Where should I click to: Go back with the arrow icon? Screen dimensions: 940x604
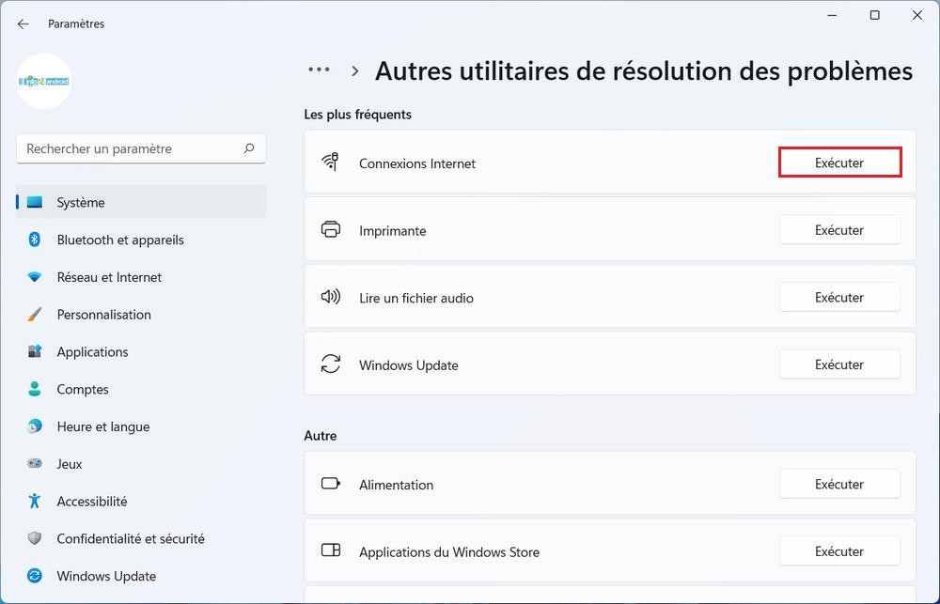[x=23, y=24]
